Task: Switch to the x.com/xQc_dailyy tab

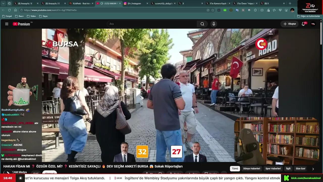Action: click(164, 4)
